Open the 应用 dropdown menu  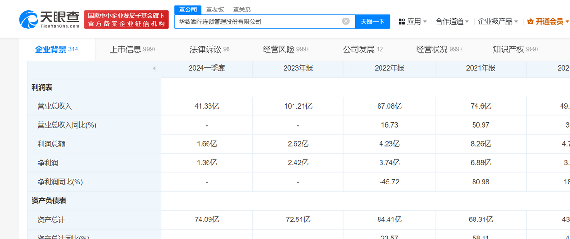pyautogui.click(x=414, y=21)
